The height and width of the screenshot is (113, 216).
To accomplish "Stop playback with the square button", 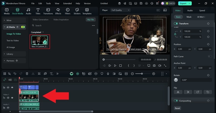I will (x=120, y=66).
